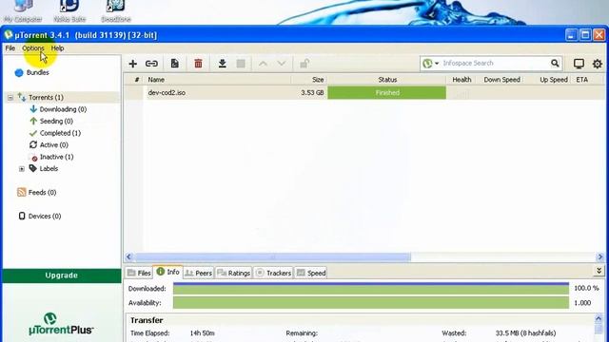Viewport: 609px width, 342px height.
Task: Switch to the Files tab
Action: [139, 273]
